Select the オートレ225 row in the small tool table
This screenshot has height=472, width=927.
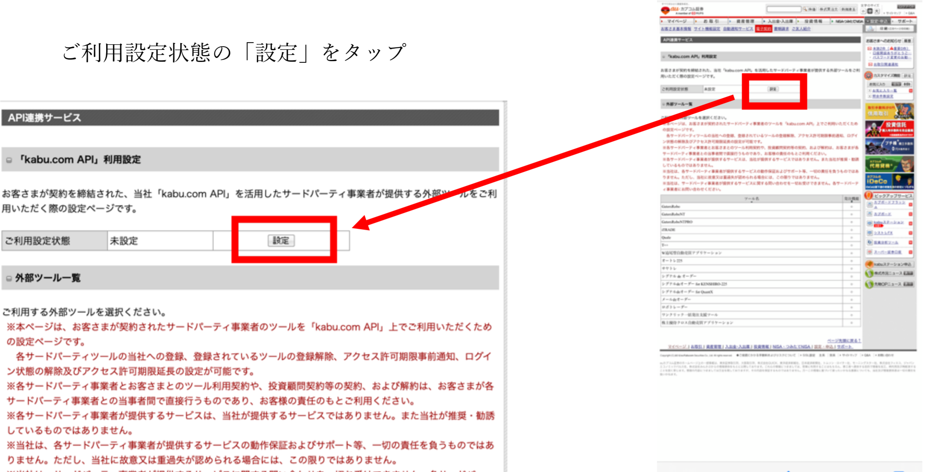760,261
